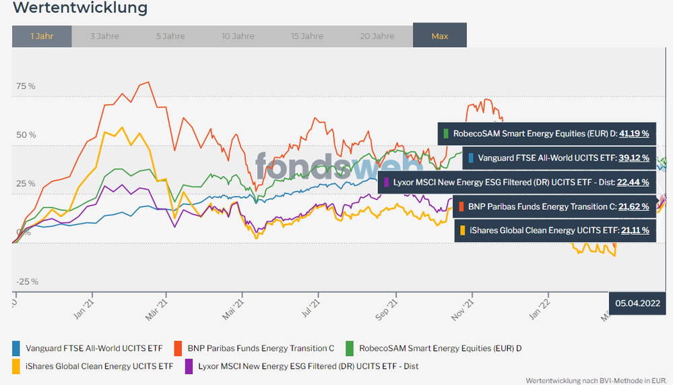Switch to the 3 Jahre tab

(x=104, y=36)
